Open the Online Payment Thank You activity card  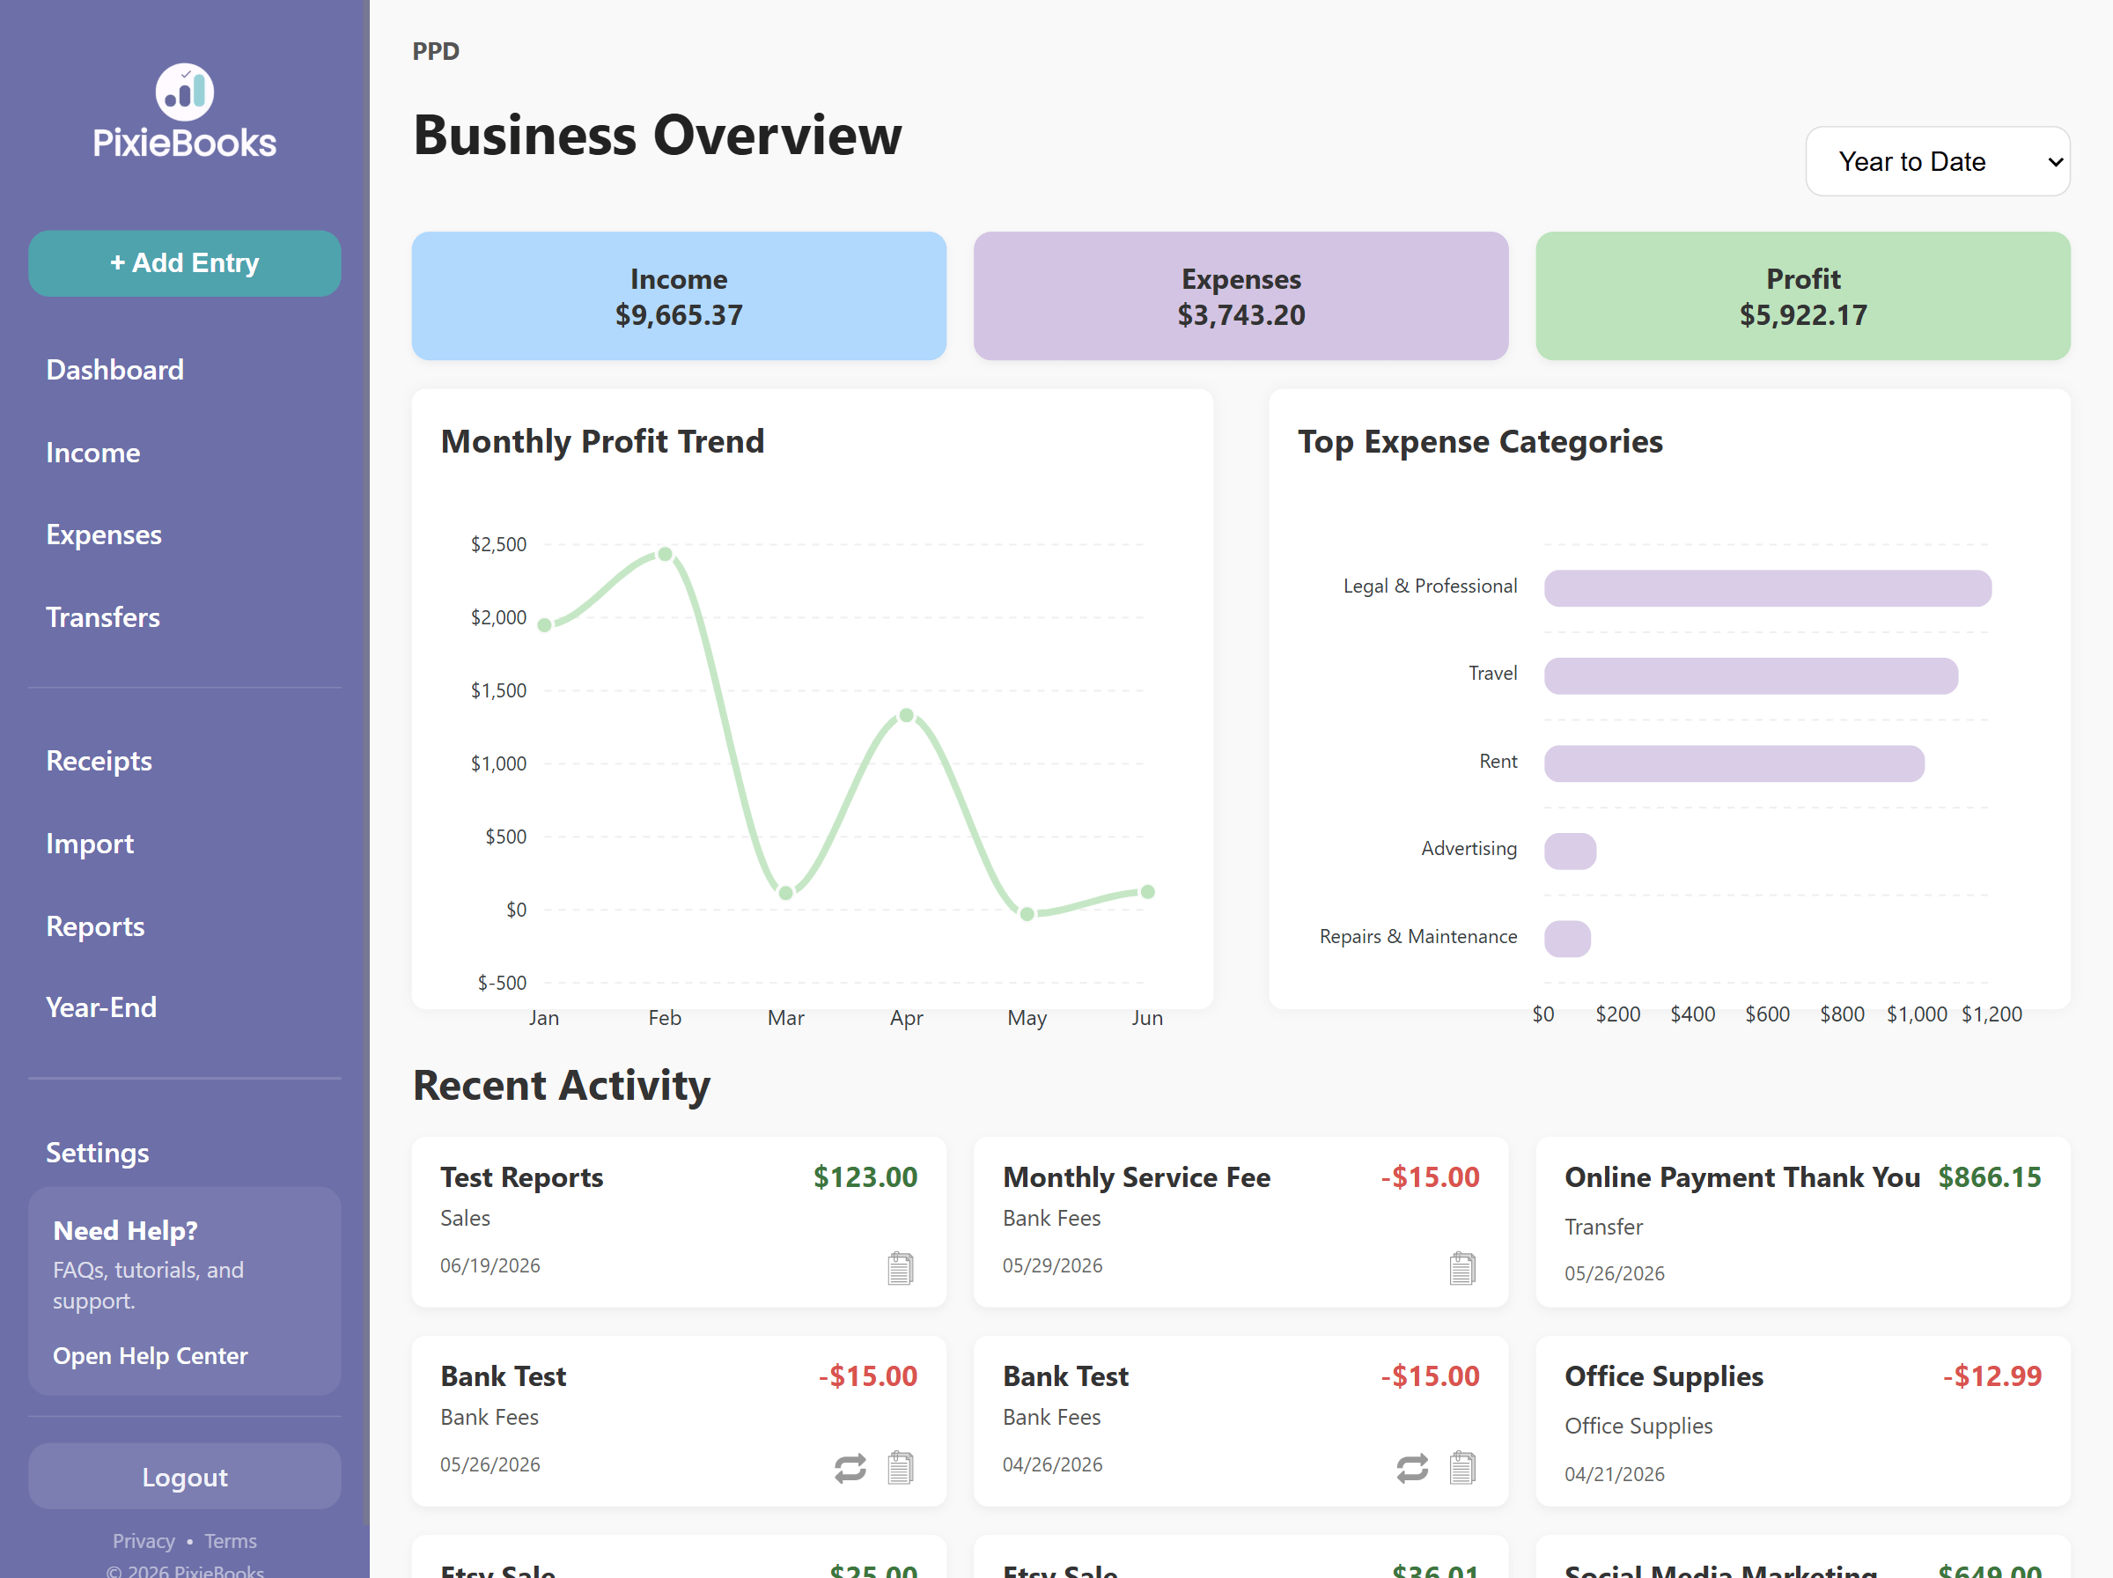[x=1803, y=1221]
